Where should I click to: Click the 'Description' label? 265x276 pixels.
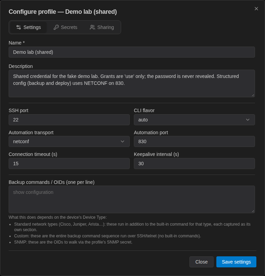coord(21,66)
